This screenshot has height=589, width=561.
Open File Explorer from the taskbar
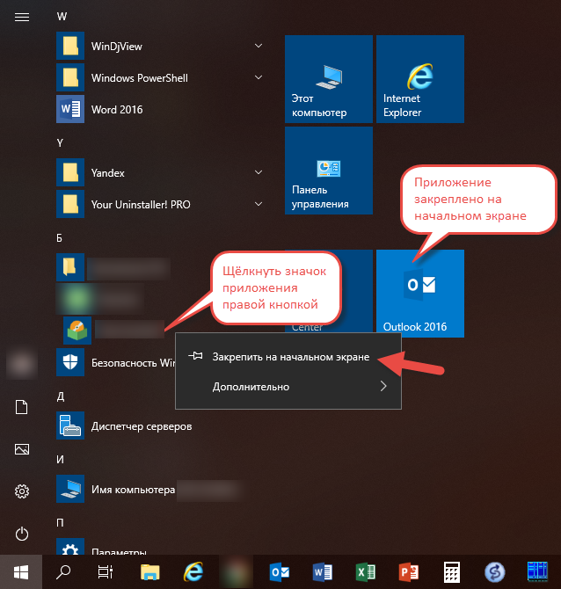tap(150, 572)
